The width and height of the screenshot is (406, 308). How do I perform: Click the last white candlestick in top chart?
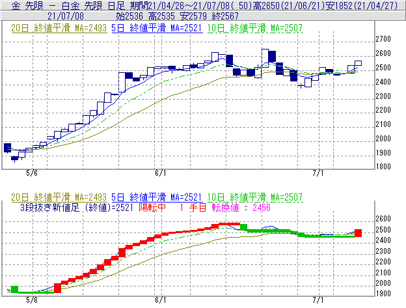[358, 63]
